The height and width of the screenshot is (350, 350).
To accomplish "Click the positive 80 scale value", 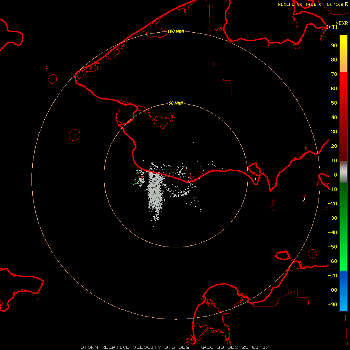I will [x=334, y=60].
